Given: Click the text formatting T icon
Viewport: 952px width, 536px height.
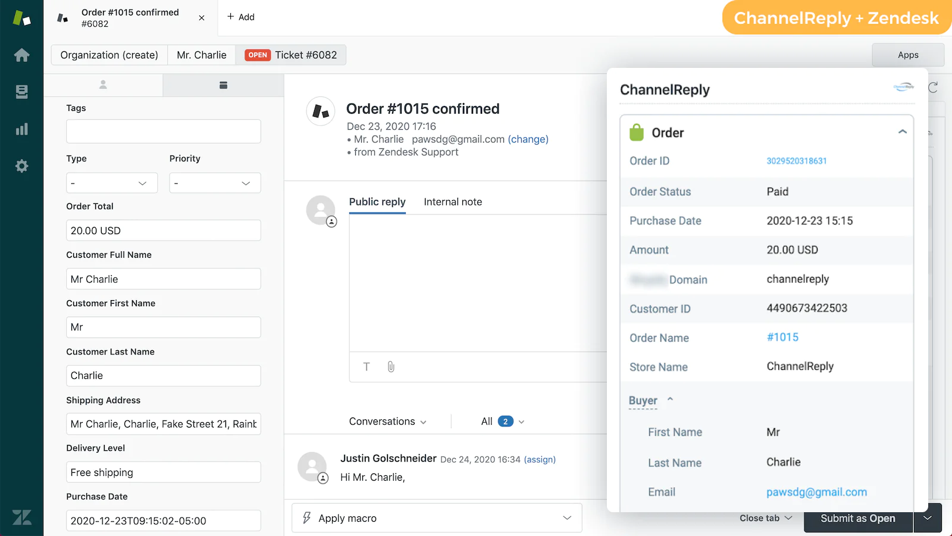Looking at the screenshot, I should click(x=367, y=367).
